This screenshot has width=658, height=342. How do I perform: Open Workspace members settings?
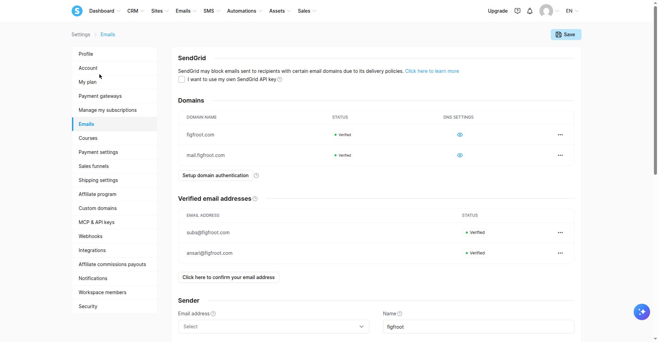(x=114, y=292)
